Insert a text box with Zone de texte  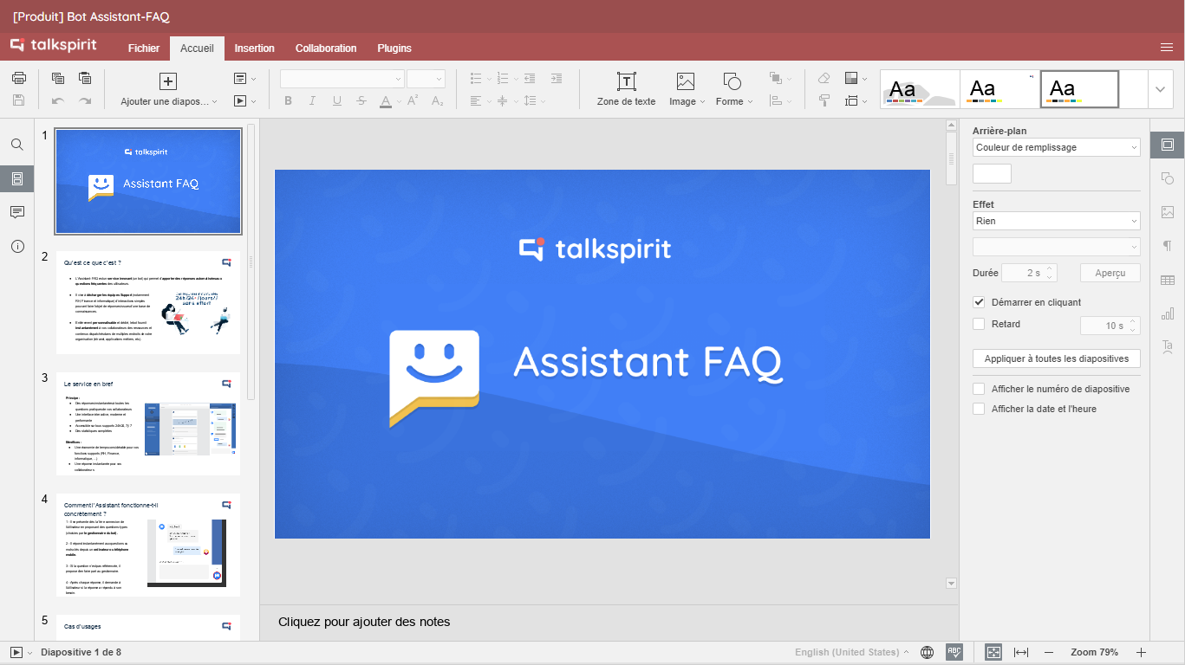[x=626, y=89]
